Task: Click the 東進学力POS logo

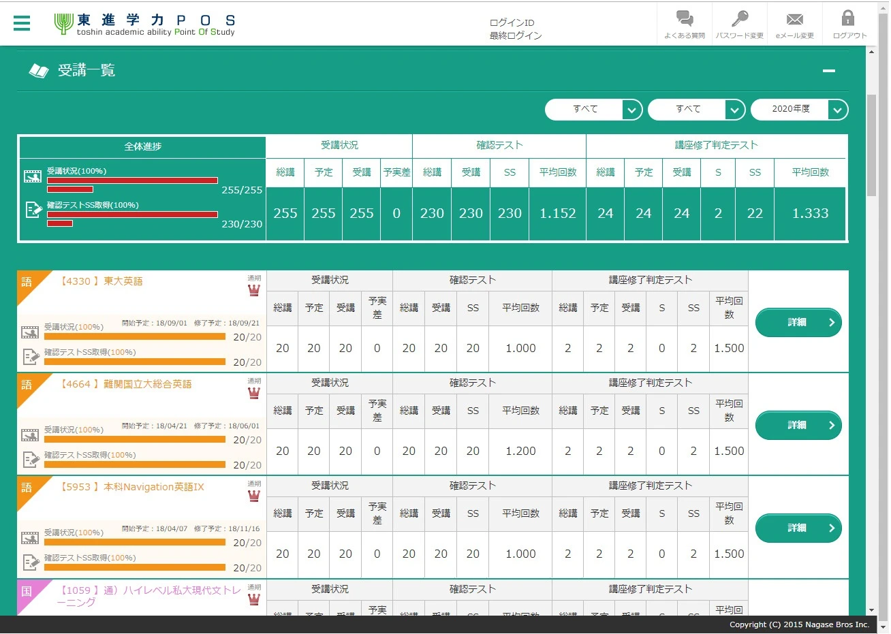Action: click(146, 24)
